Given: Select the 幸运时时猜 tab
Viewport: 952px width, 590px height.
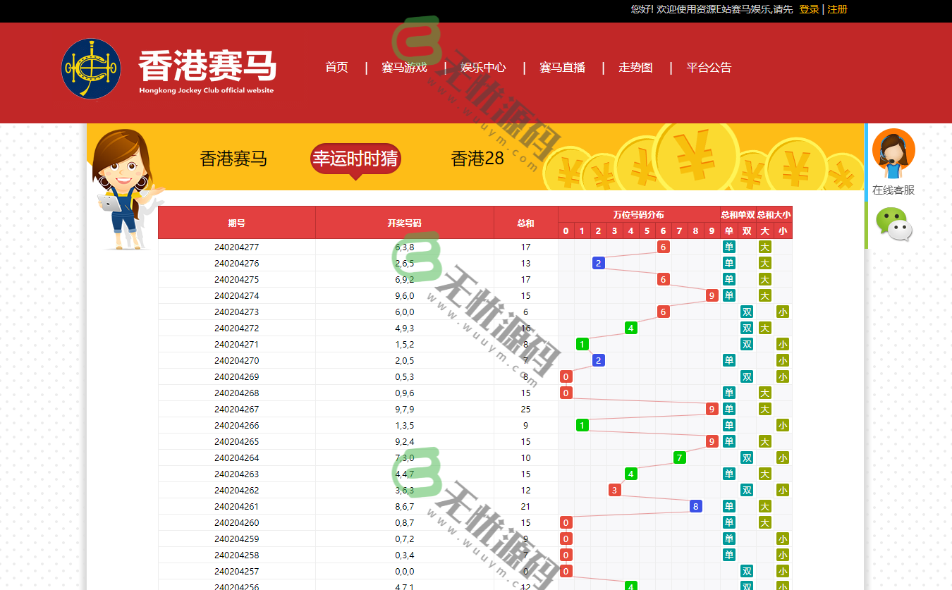Looking at the screenshot, I should click(x=355, y=159).
